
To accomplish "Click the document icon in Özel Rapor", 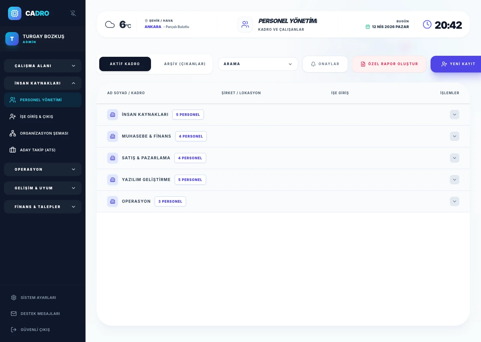I will click(363, 64).
